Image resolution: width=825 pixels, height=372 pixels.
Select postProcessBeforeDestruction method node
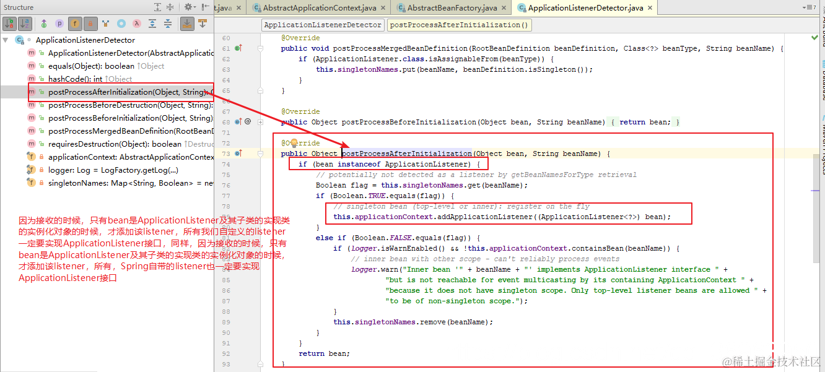130,105
